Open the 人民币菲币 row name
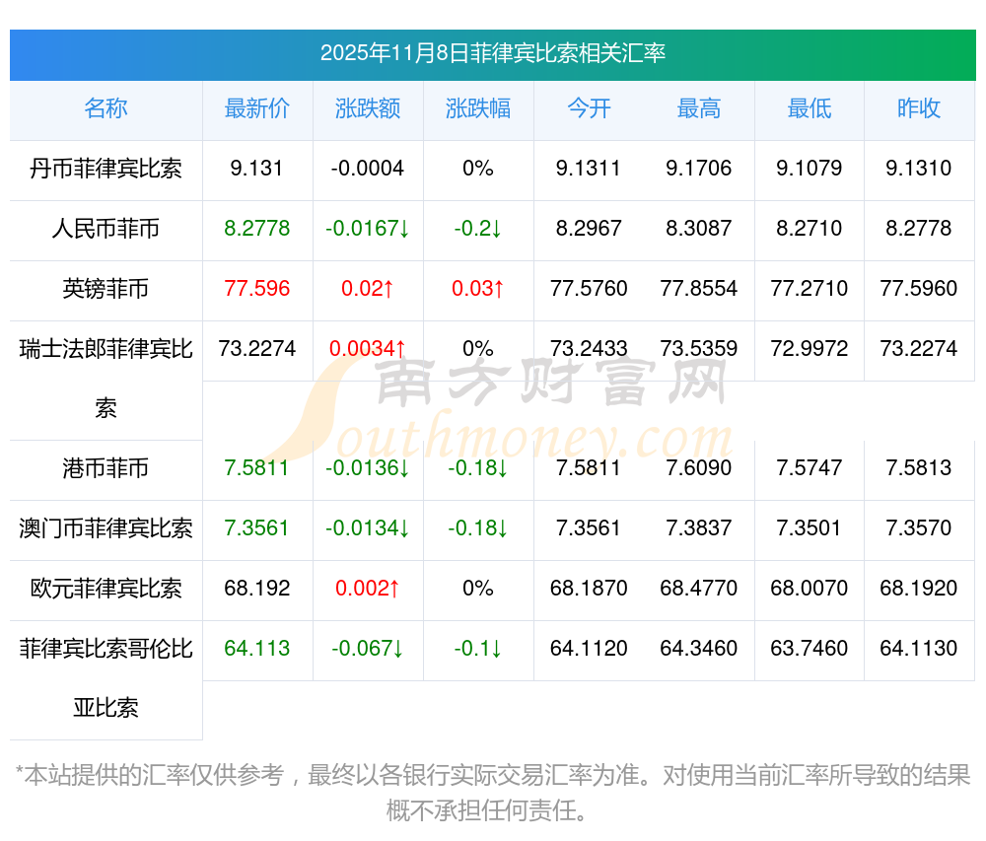Viewport: 986px width, 841px height. tap(106, 229)
